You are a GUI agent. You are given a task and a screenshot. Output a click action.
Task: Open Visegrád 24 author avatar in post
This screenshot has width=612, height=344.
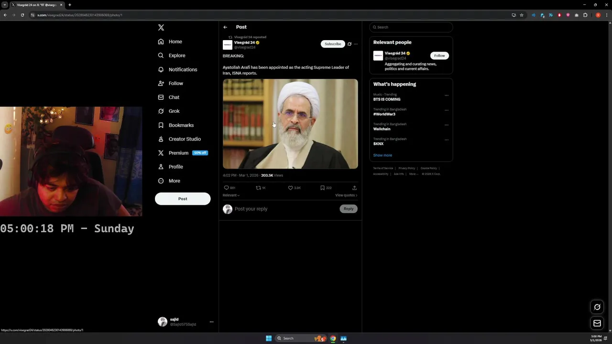click(228, 45)
